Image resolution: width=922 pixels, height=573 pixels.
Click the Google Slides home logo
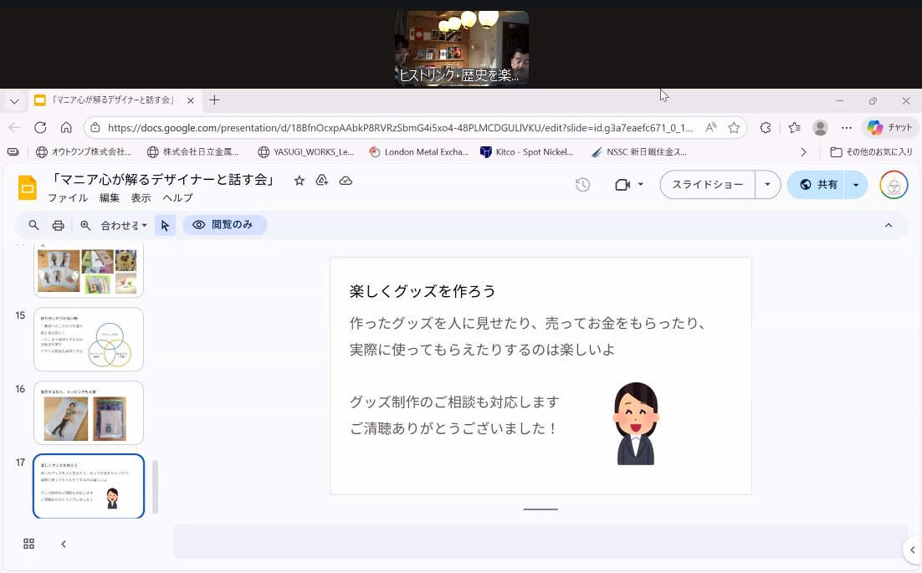(28, 187)
